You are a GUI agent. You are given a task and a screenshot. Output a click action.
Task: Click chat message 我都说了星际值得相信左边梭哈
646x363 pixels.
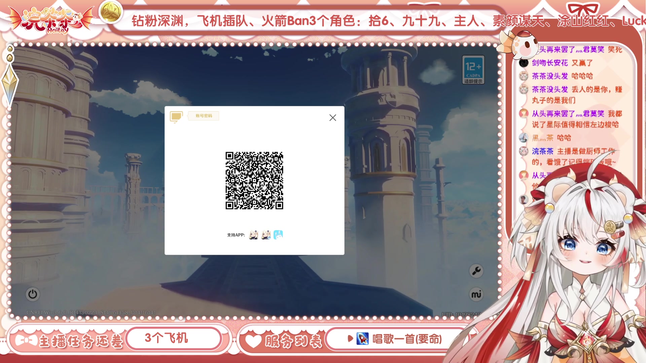577,119
